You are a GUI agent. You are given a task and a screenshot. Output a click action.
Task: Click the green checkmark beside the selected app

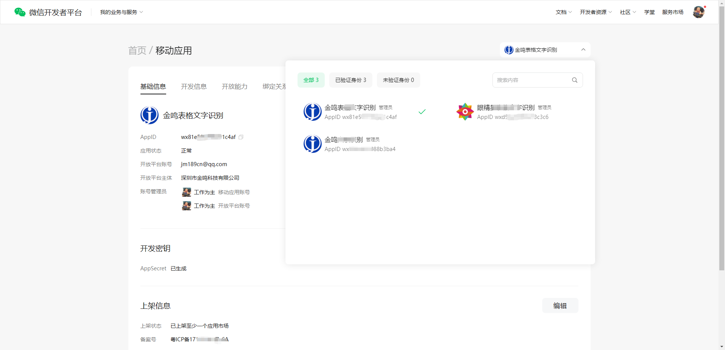pos(422,112)
